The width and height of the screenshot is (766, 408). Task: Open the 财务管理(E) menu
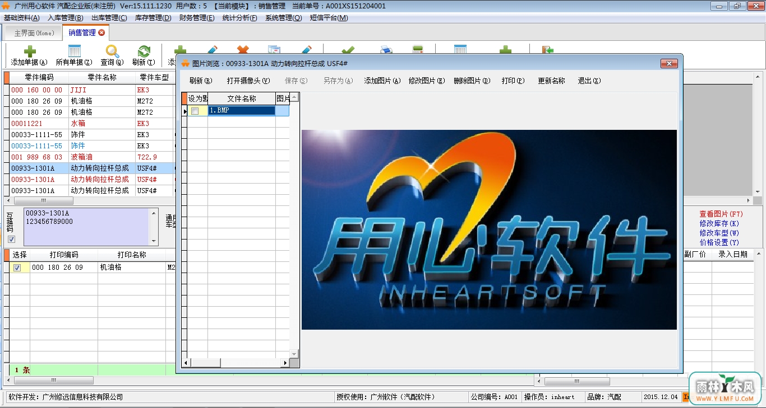tap(197, 18)
